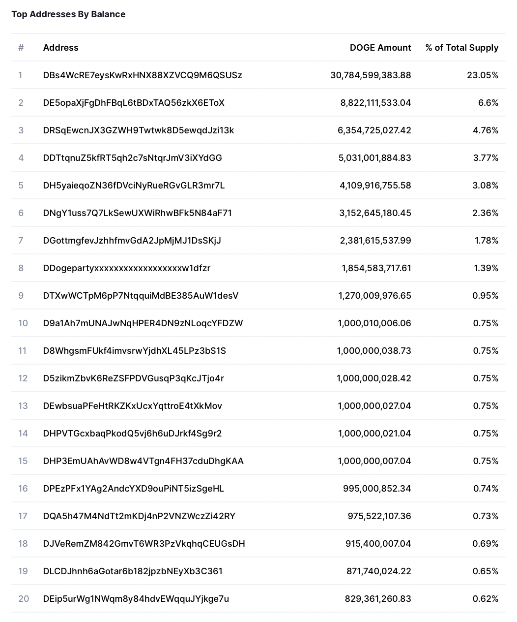Image resolution: width=517 pixels, height=622 pixels.
Task: Open the address starting with DEip5urWg1NWqm
Action: 136,599
